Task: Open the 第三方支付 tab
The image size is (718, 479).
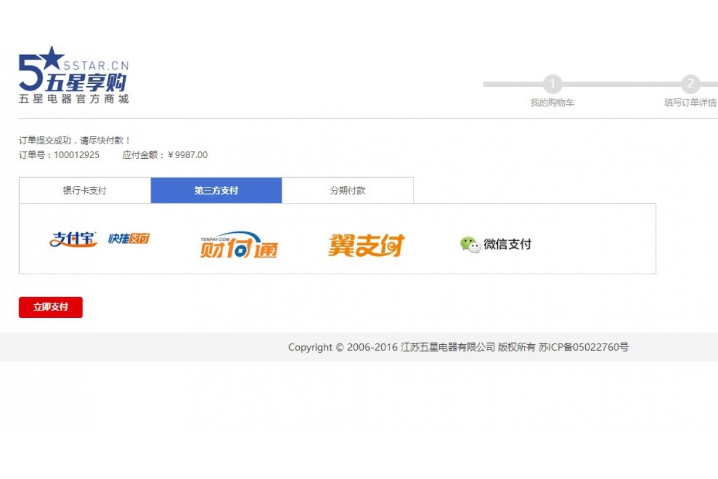Action: pos(216,190)
